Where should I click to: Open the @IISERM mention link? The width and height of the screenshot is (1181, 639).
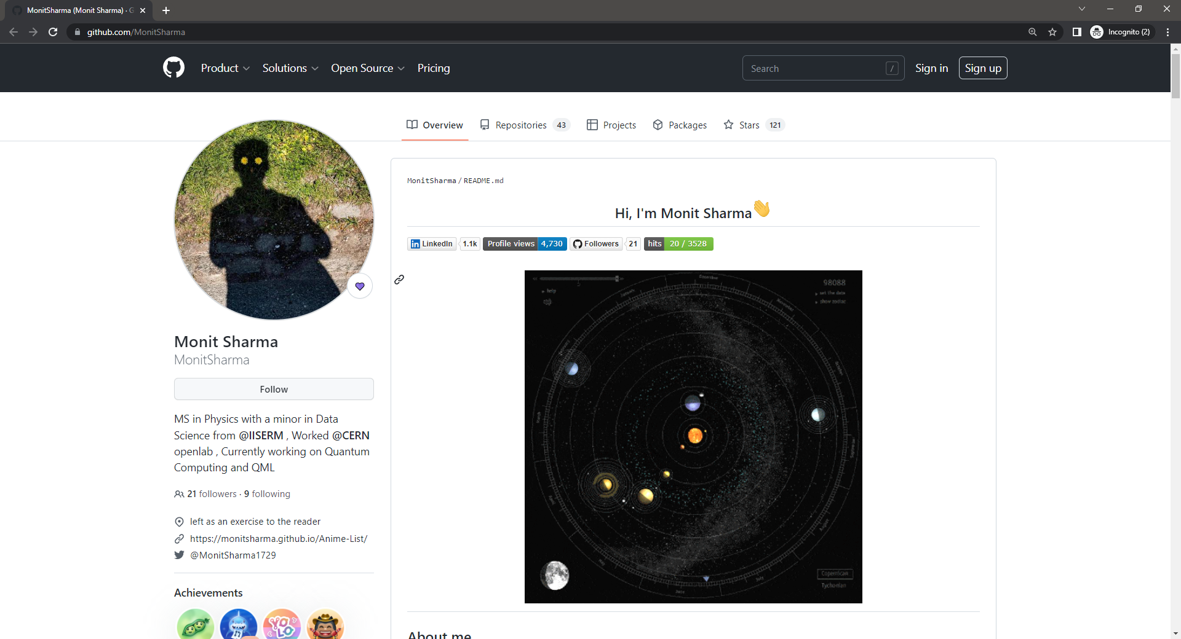pos(261,435)
